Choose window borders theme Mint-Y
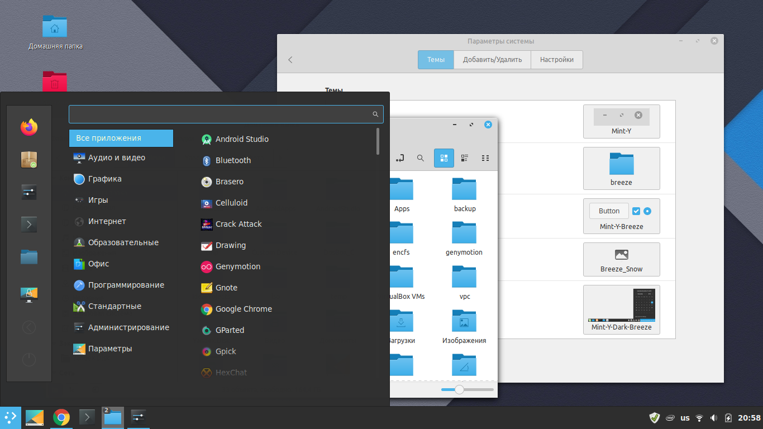The width and height of the screenshot is (763, 429). tap(621, 121)
